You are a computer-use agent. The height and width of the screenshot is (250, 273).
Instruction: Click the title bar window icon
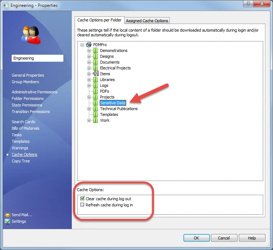click(6, 5)
